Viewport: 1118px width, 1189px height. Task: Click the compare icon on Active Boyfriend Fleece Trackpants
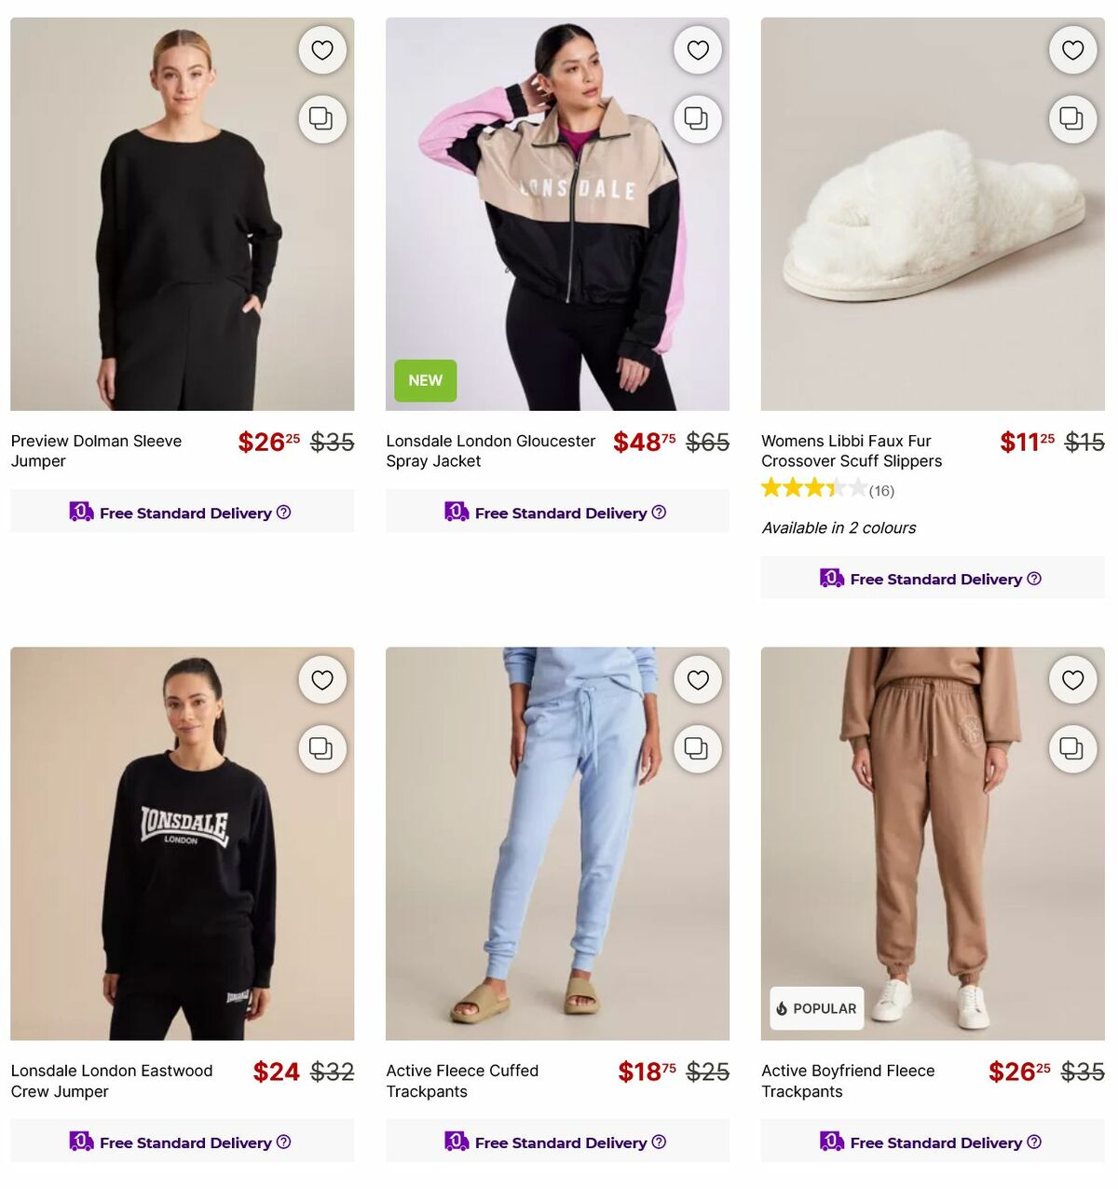point(1073,749)
